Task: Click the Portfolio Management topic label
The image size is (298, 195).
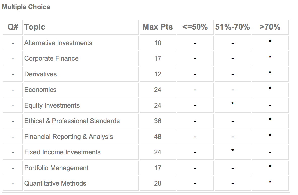Action: 56,168
